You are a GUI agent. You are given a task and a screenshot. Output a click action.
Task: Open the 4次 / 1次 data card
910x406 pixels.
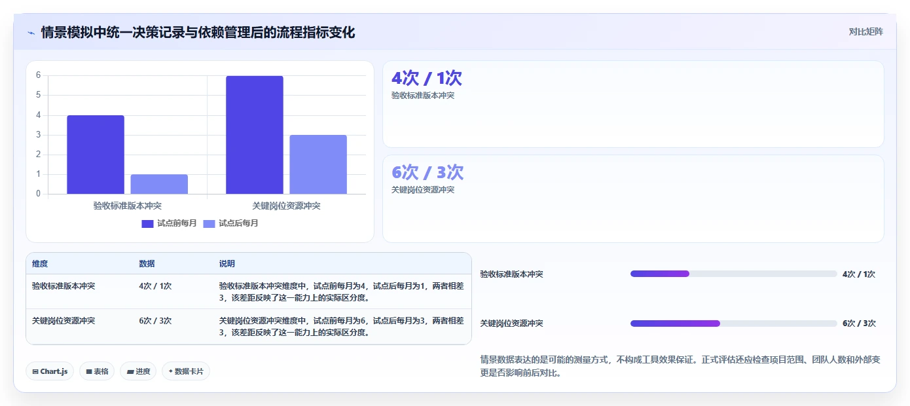tap(633, 104)
